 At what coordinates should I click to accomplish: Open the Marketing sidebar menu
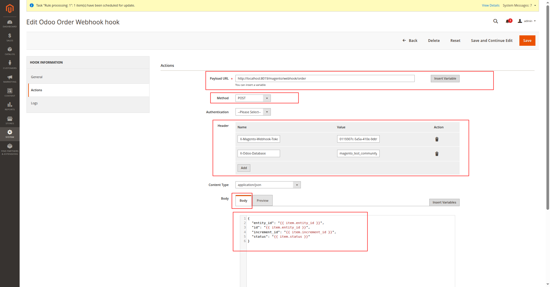10,79
